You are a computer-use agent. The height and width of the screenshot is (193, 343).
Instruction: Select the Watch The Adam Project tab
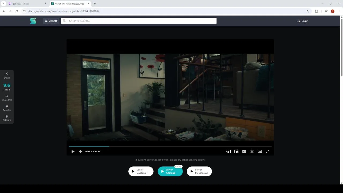[70, 4]
